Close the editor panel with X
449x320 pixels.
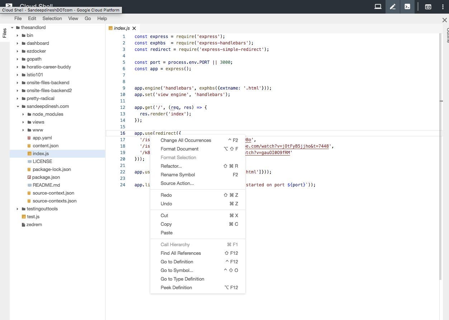(x=444, y=20)
